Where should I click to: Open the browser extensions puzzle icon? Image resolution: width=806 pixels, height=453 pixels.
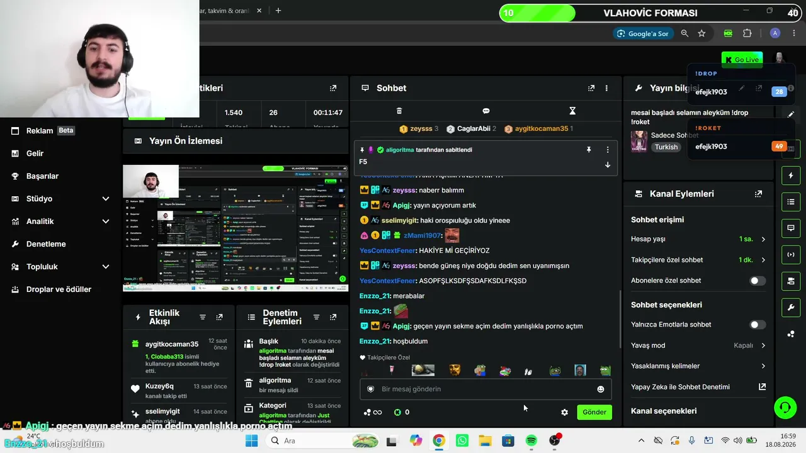747,33
